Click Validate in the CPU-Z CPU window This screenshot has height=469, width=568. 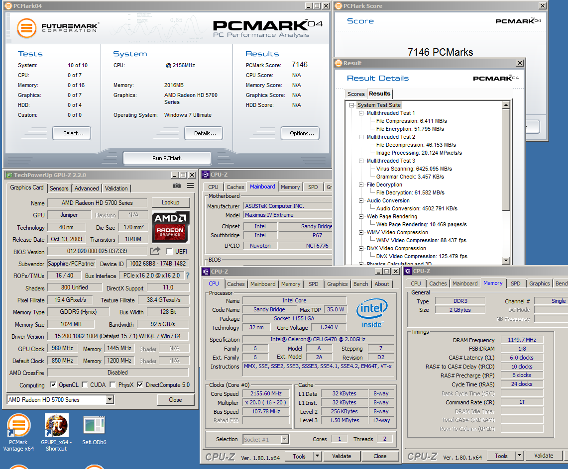(x=341, y=456)
